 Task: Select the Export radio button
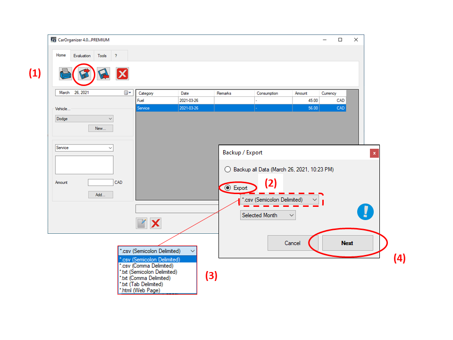coord(228,188)
